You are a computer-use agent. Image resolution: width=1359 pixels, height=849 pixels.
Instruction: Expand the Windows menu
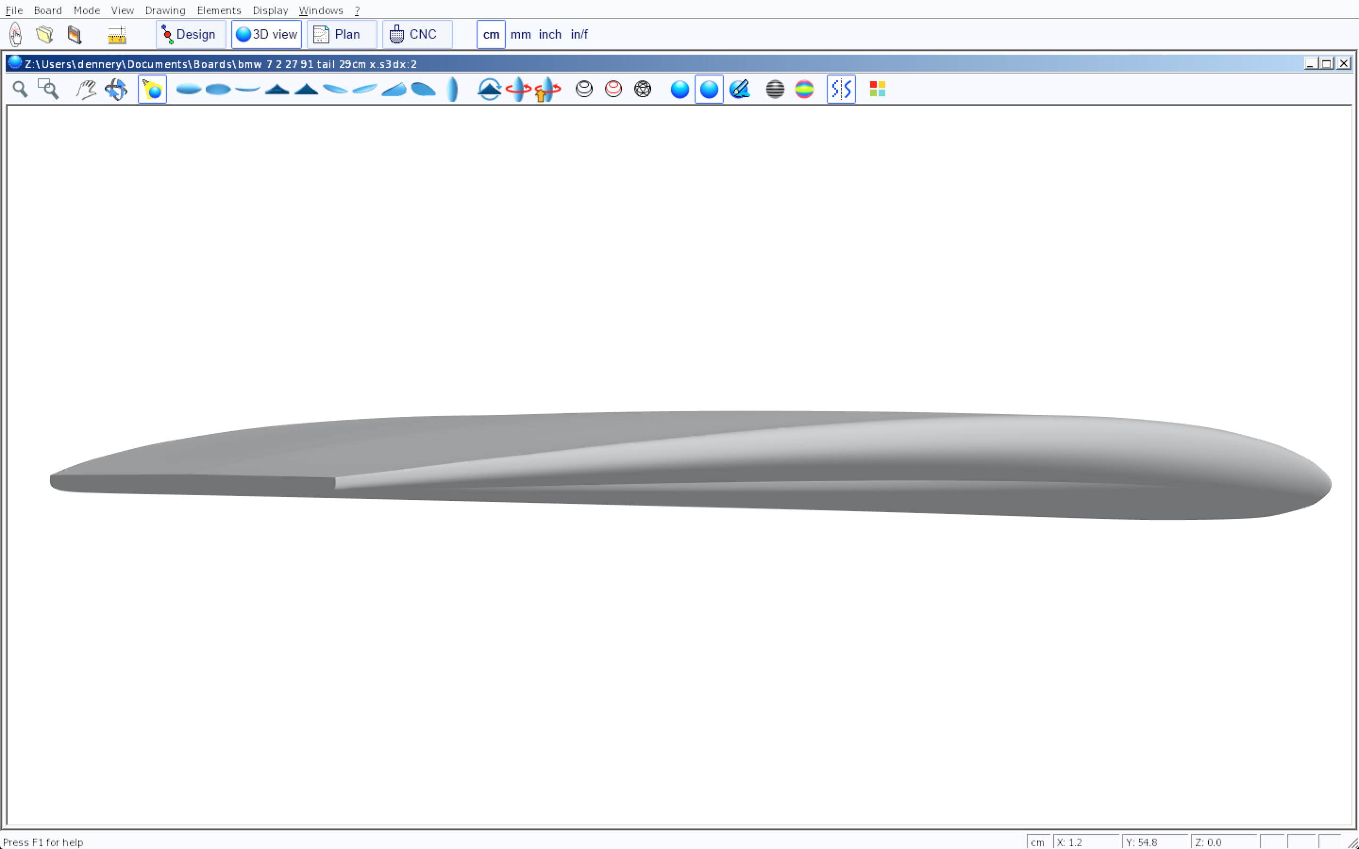click(x=321, y=10)
